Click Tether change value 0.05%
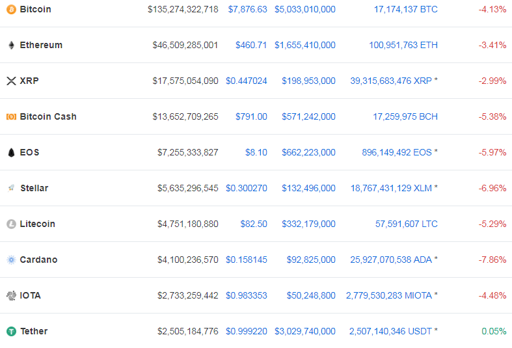This screenshot has width=512, height=348. (494, 331)
